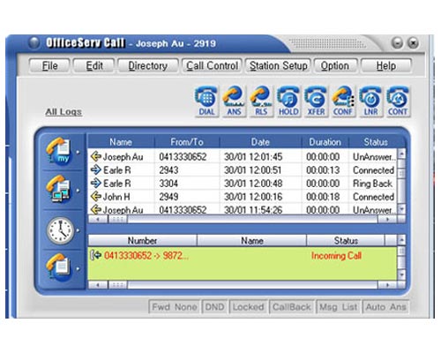Click call log horizontal scroll right arrow
Screen dimensions: 441x353
[x=387, y=219]
